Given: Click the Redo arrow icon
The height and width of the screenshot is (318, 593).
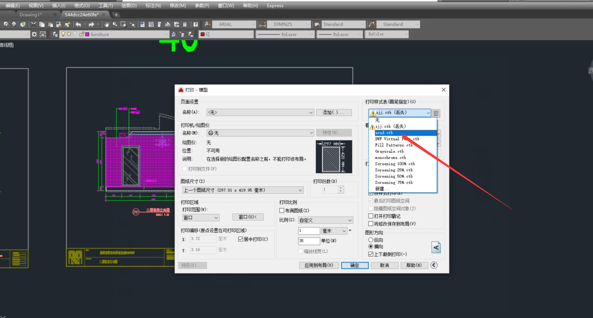Looking at the screenshot, I should point(91,24).
